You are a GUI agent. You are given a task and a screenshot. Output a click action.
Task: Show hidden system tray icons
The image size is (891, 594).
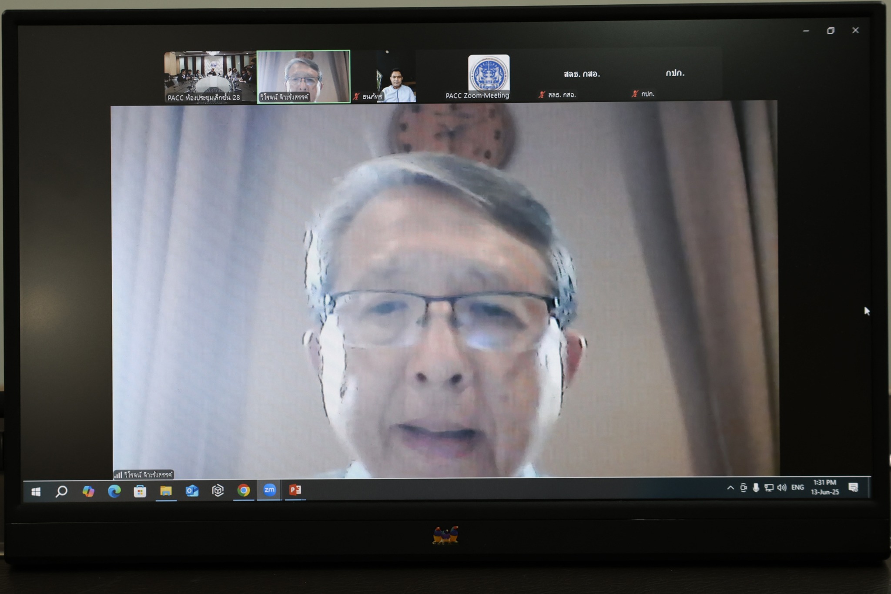tap(730, 488)
